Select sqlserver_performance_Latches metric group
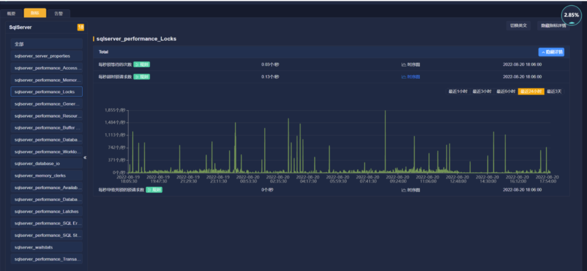 point(46,211)
